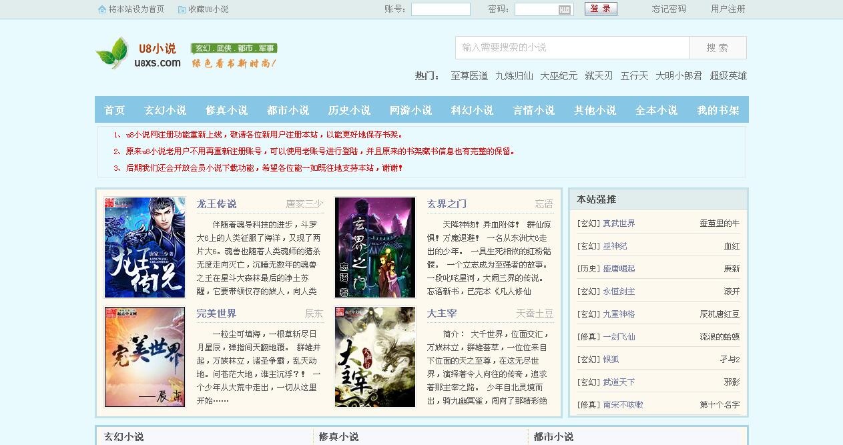Open recommended novel 真武世界
Image resolution: width=843 pixels, height=445 pixels.
point(619,224)
